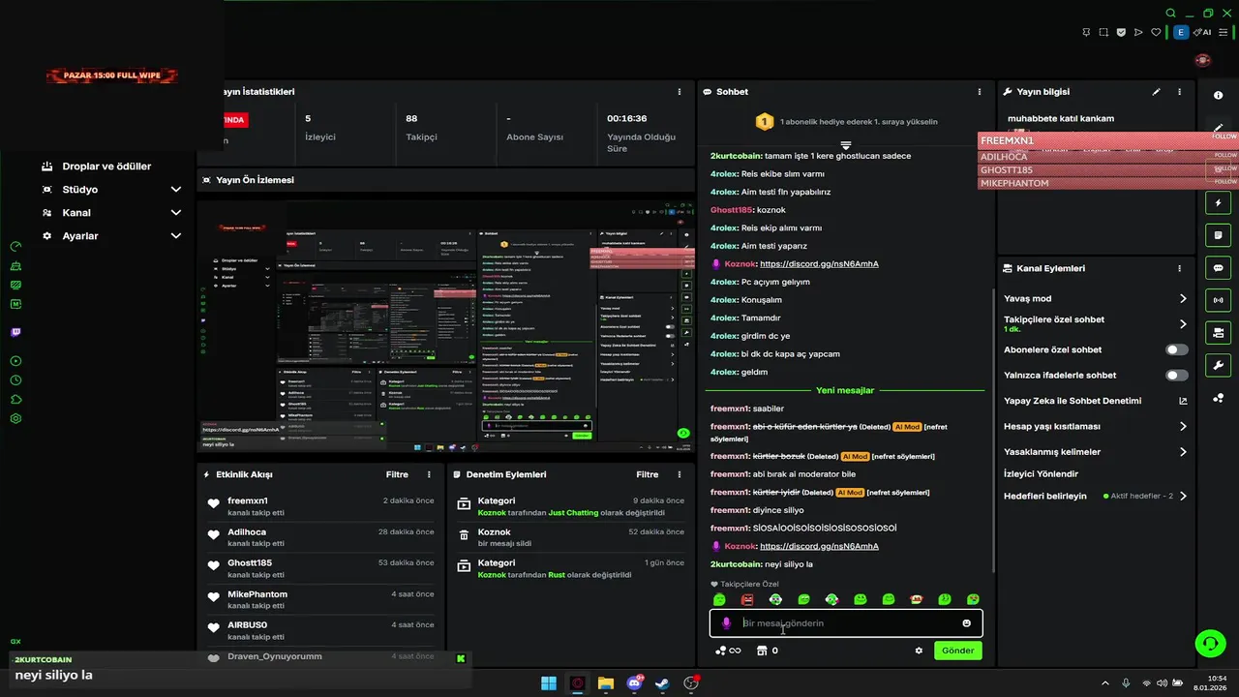Select MikePhantom row in activity feed
This screenshot has width=1239, height=697.
(320, 599)
